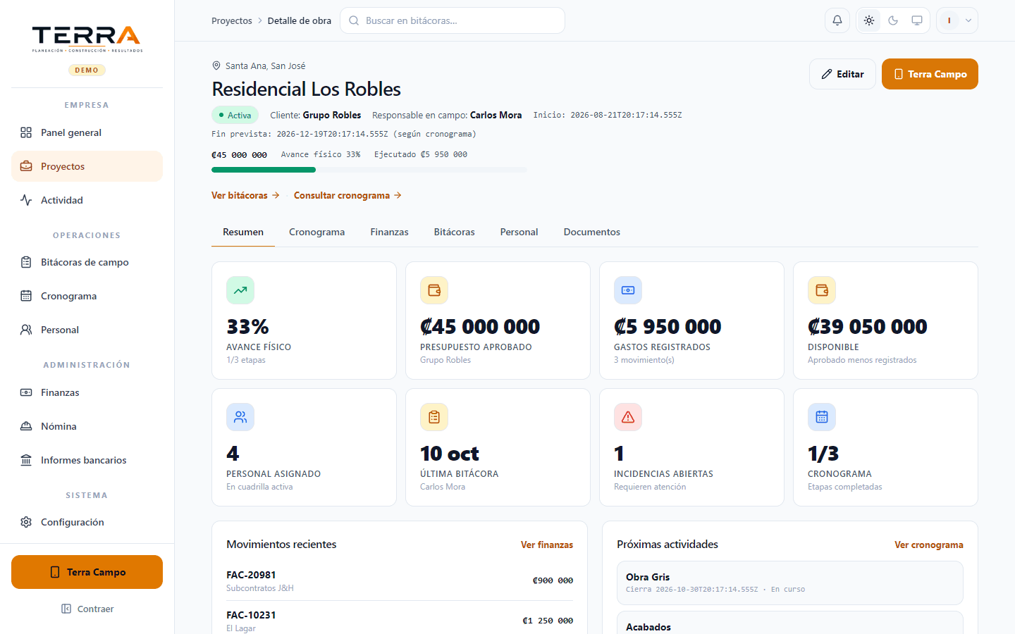The image size is (1015, 634).
Task: Click the Informes bancarios bank icon
Action: point(26,460)
